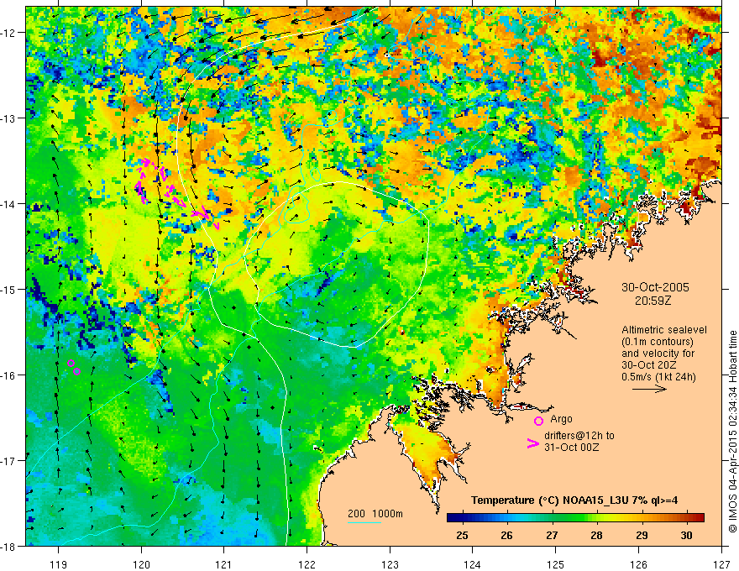Screen dimensions: 739x571
Task: Click the color bar label '27'
Action: click(552, 535)
